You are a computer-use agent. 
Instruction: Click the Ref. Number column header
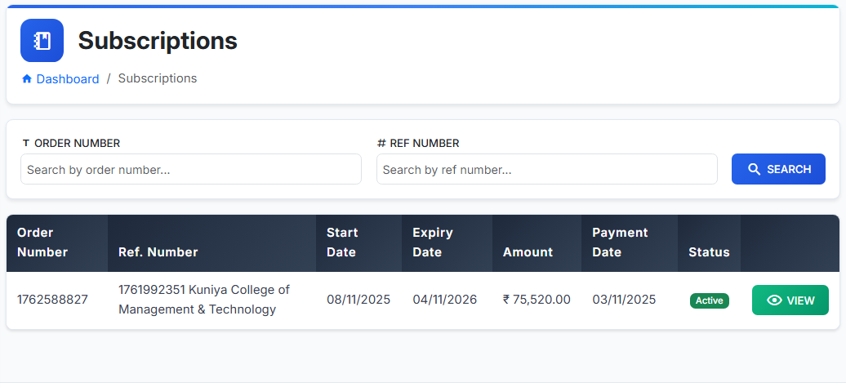[x=158, y=252]
